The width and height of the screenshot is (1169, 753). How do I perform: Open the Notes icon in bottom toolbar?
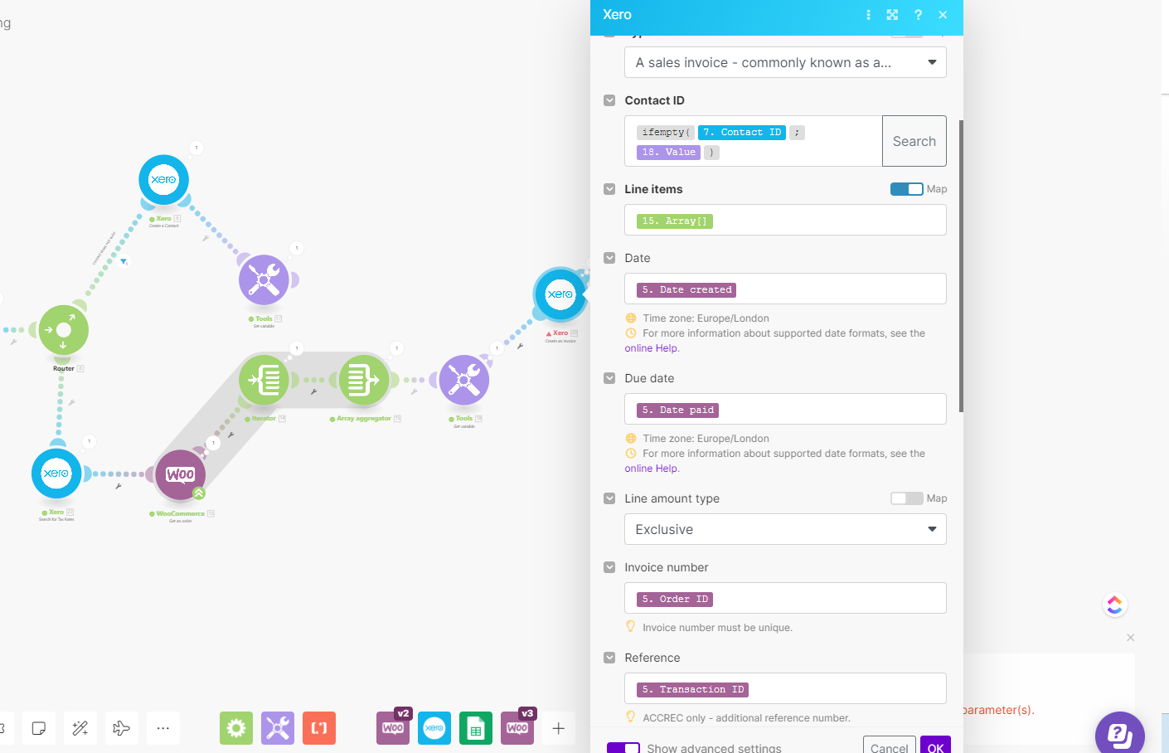point(38,728)
